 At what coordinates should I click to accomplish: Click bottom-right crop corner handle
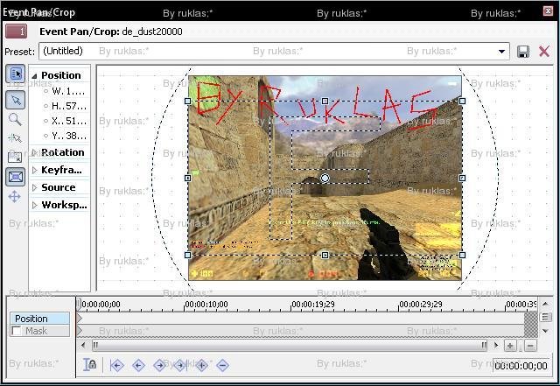point(462,256)
